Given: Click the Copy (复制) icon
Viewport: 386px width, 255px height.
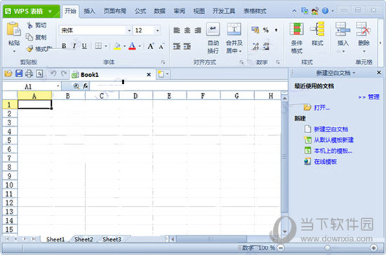Looking at the screenshot, I should pyautogui.click(x=29, y=37).
